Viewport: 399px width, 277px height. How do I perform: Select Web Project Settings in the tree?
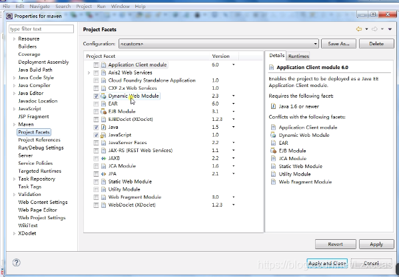tap(42, 218)
